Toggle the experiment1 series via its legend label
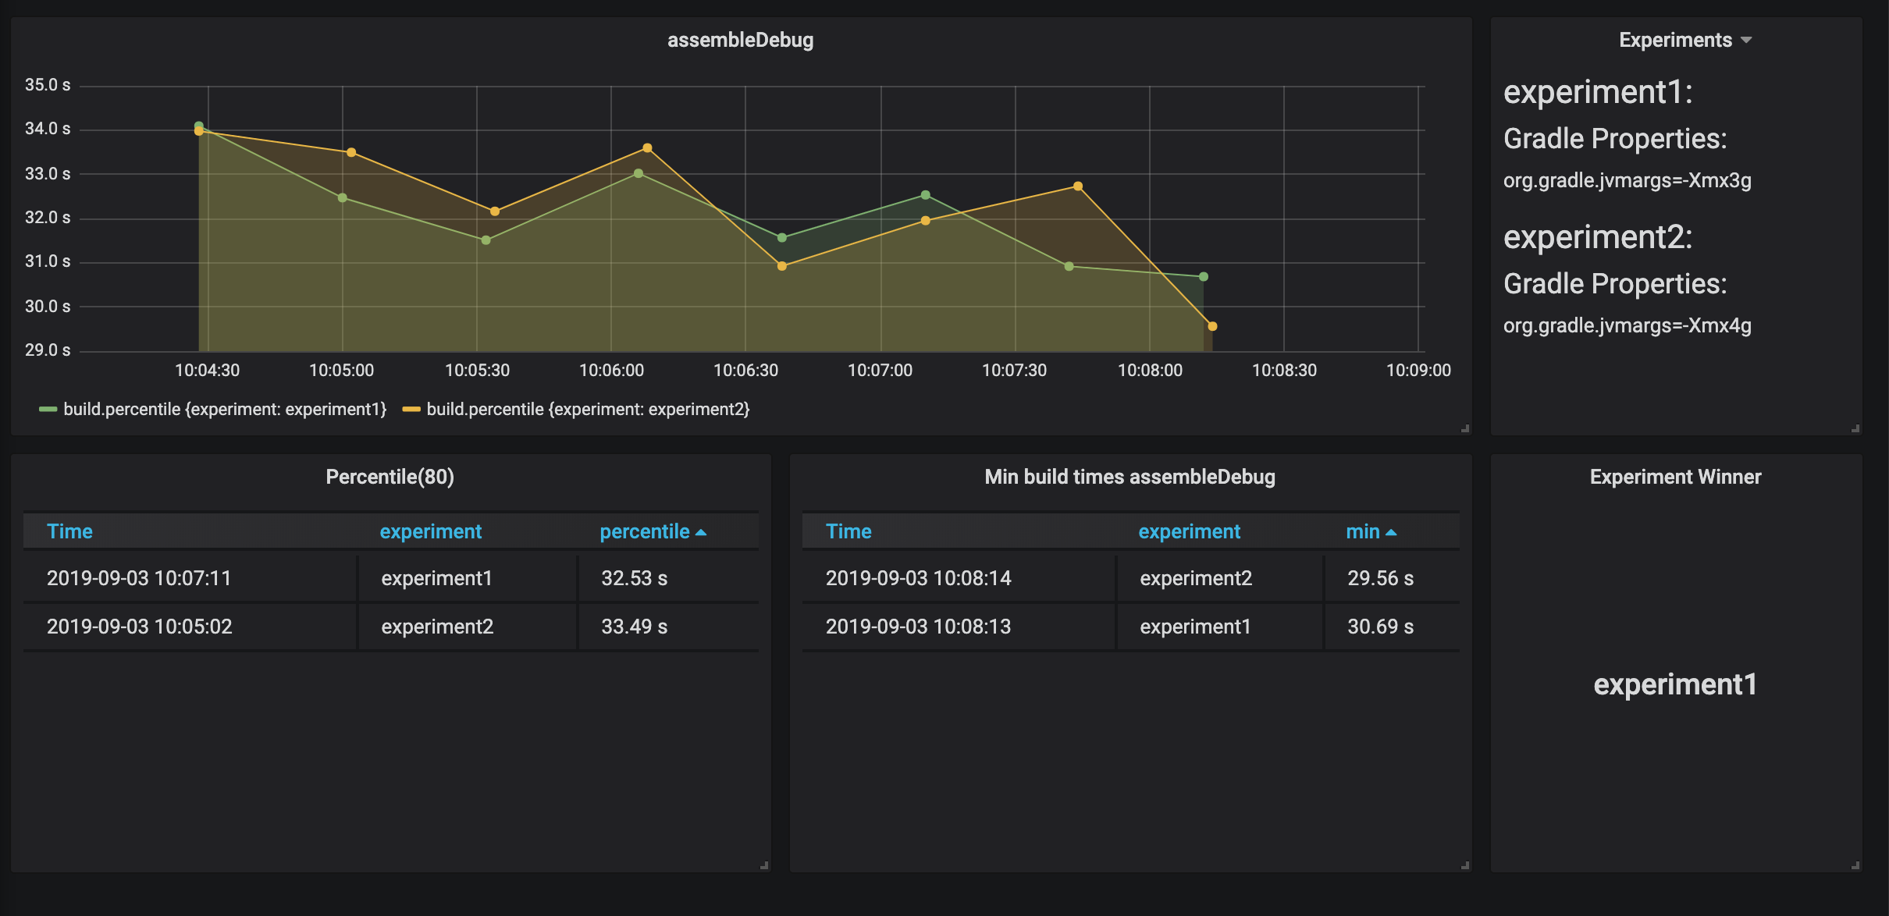This screenshot has height=916, width=1889. pos(225,410)
